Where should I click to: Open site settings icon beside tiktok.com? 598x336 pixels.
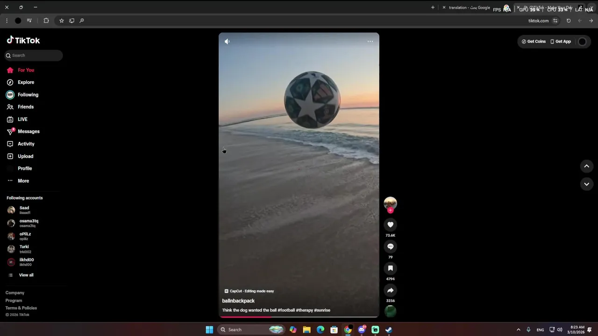coord(555,21)
